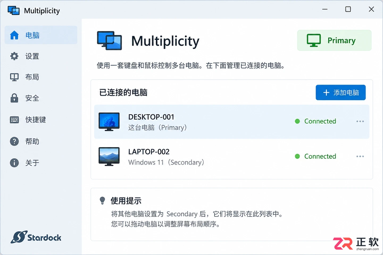The width and height of the screenshot is (383, 255).
Task: Click the 使用提示 heading
Action: point(126,201)
